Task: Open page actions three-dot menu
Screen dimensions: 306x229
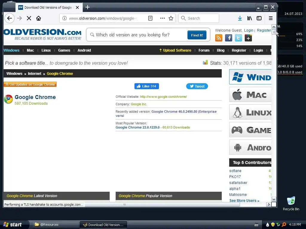Action: click(x=162, y=18)
